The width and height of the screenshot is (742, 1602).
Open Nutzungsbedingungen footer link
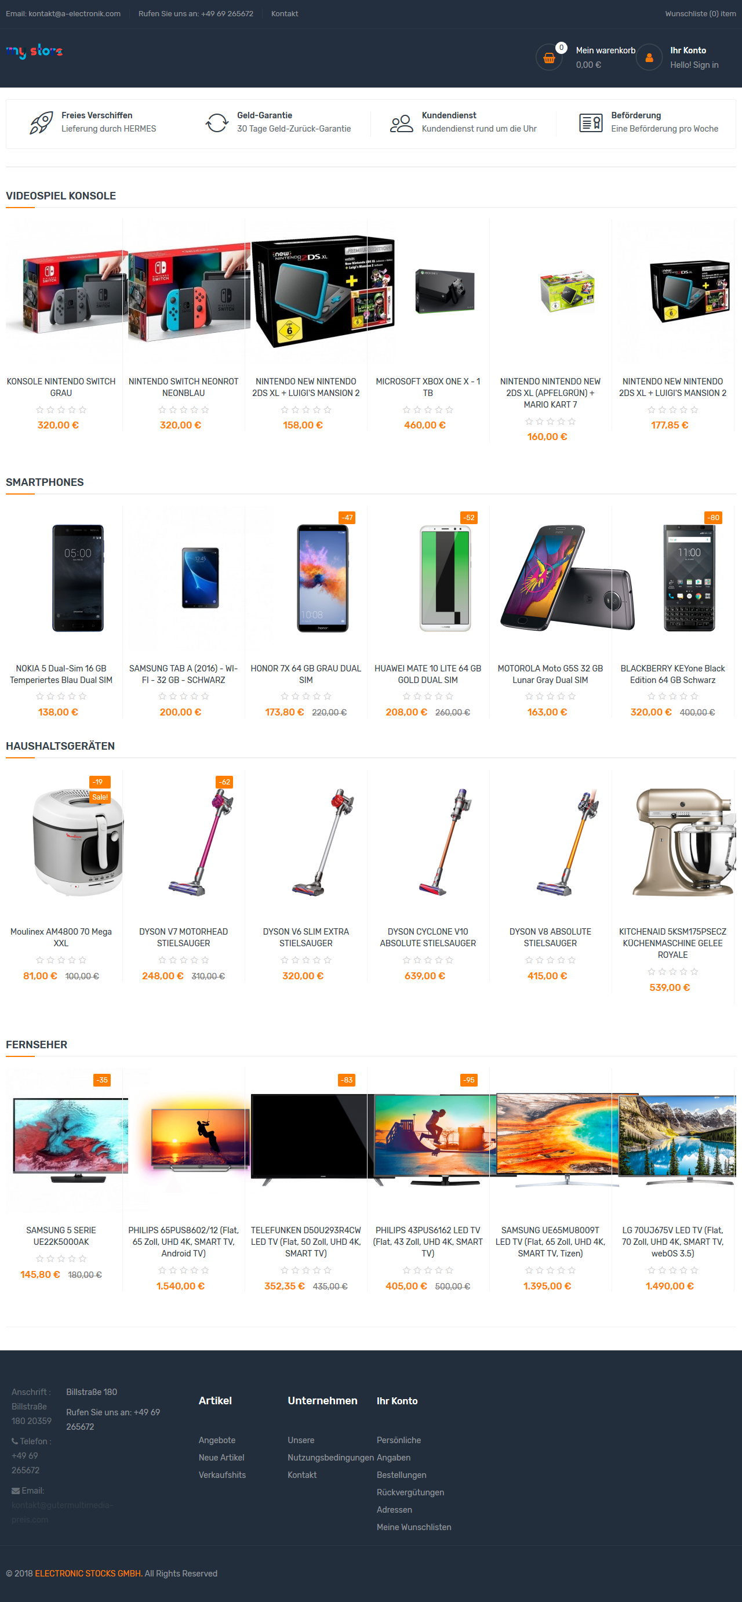330,1457
